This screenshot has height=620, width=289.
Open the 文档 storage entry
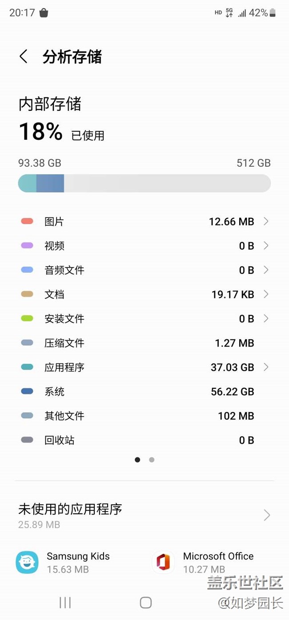click(54, 294)
